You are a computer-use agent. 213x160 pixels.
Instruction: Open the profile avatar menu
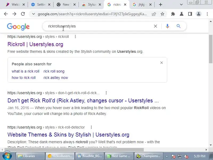click(x=199, y=14)
